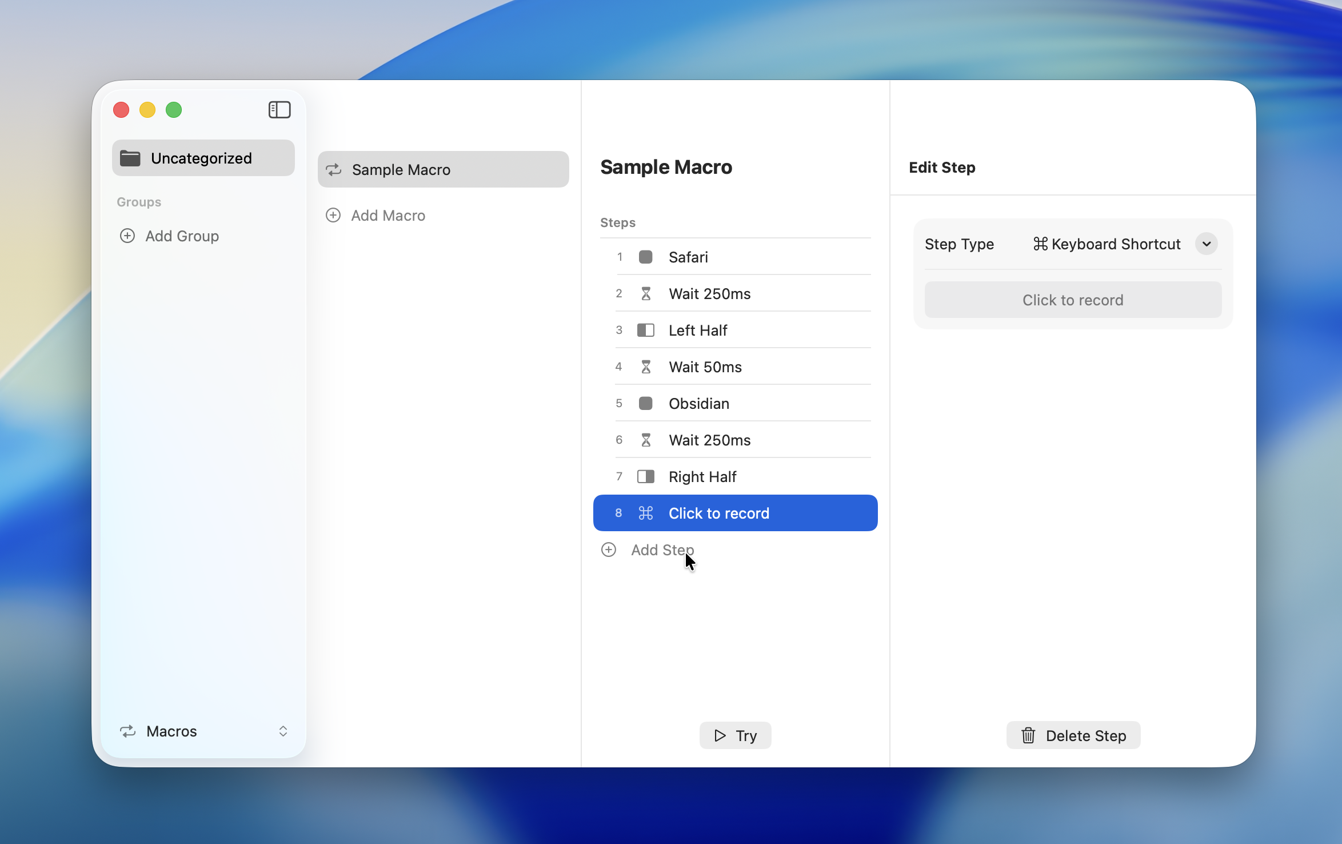Click the Add Group plus icon
The image size is (1342, 844).
pyautogui.click(x=127, y=236)
